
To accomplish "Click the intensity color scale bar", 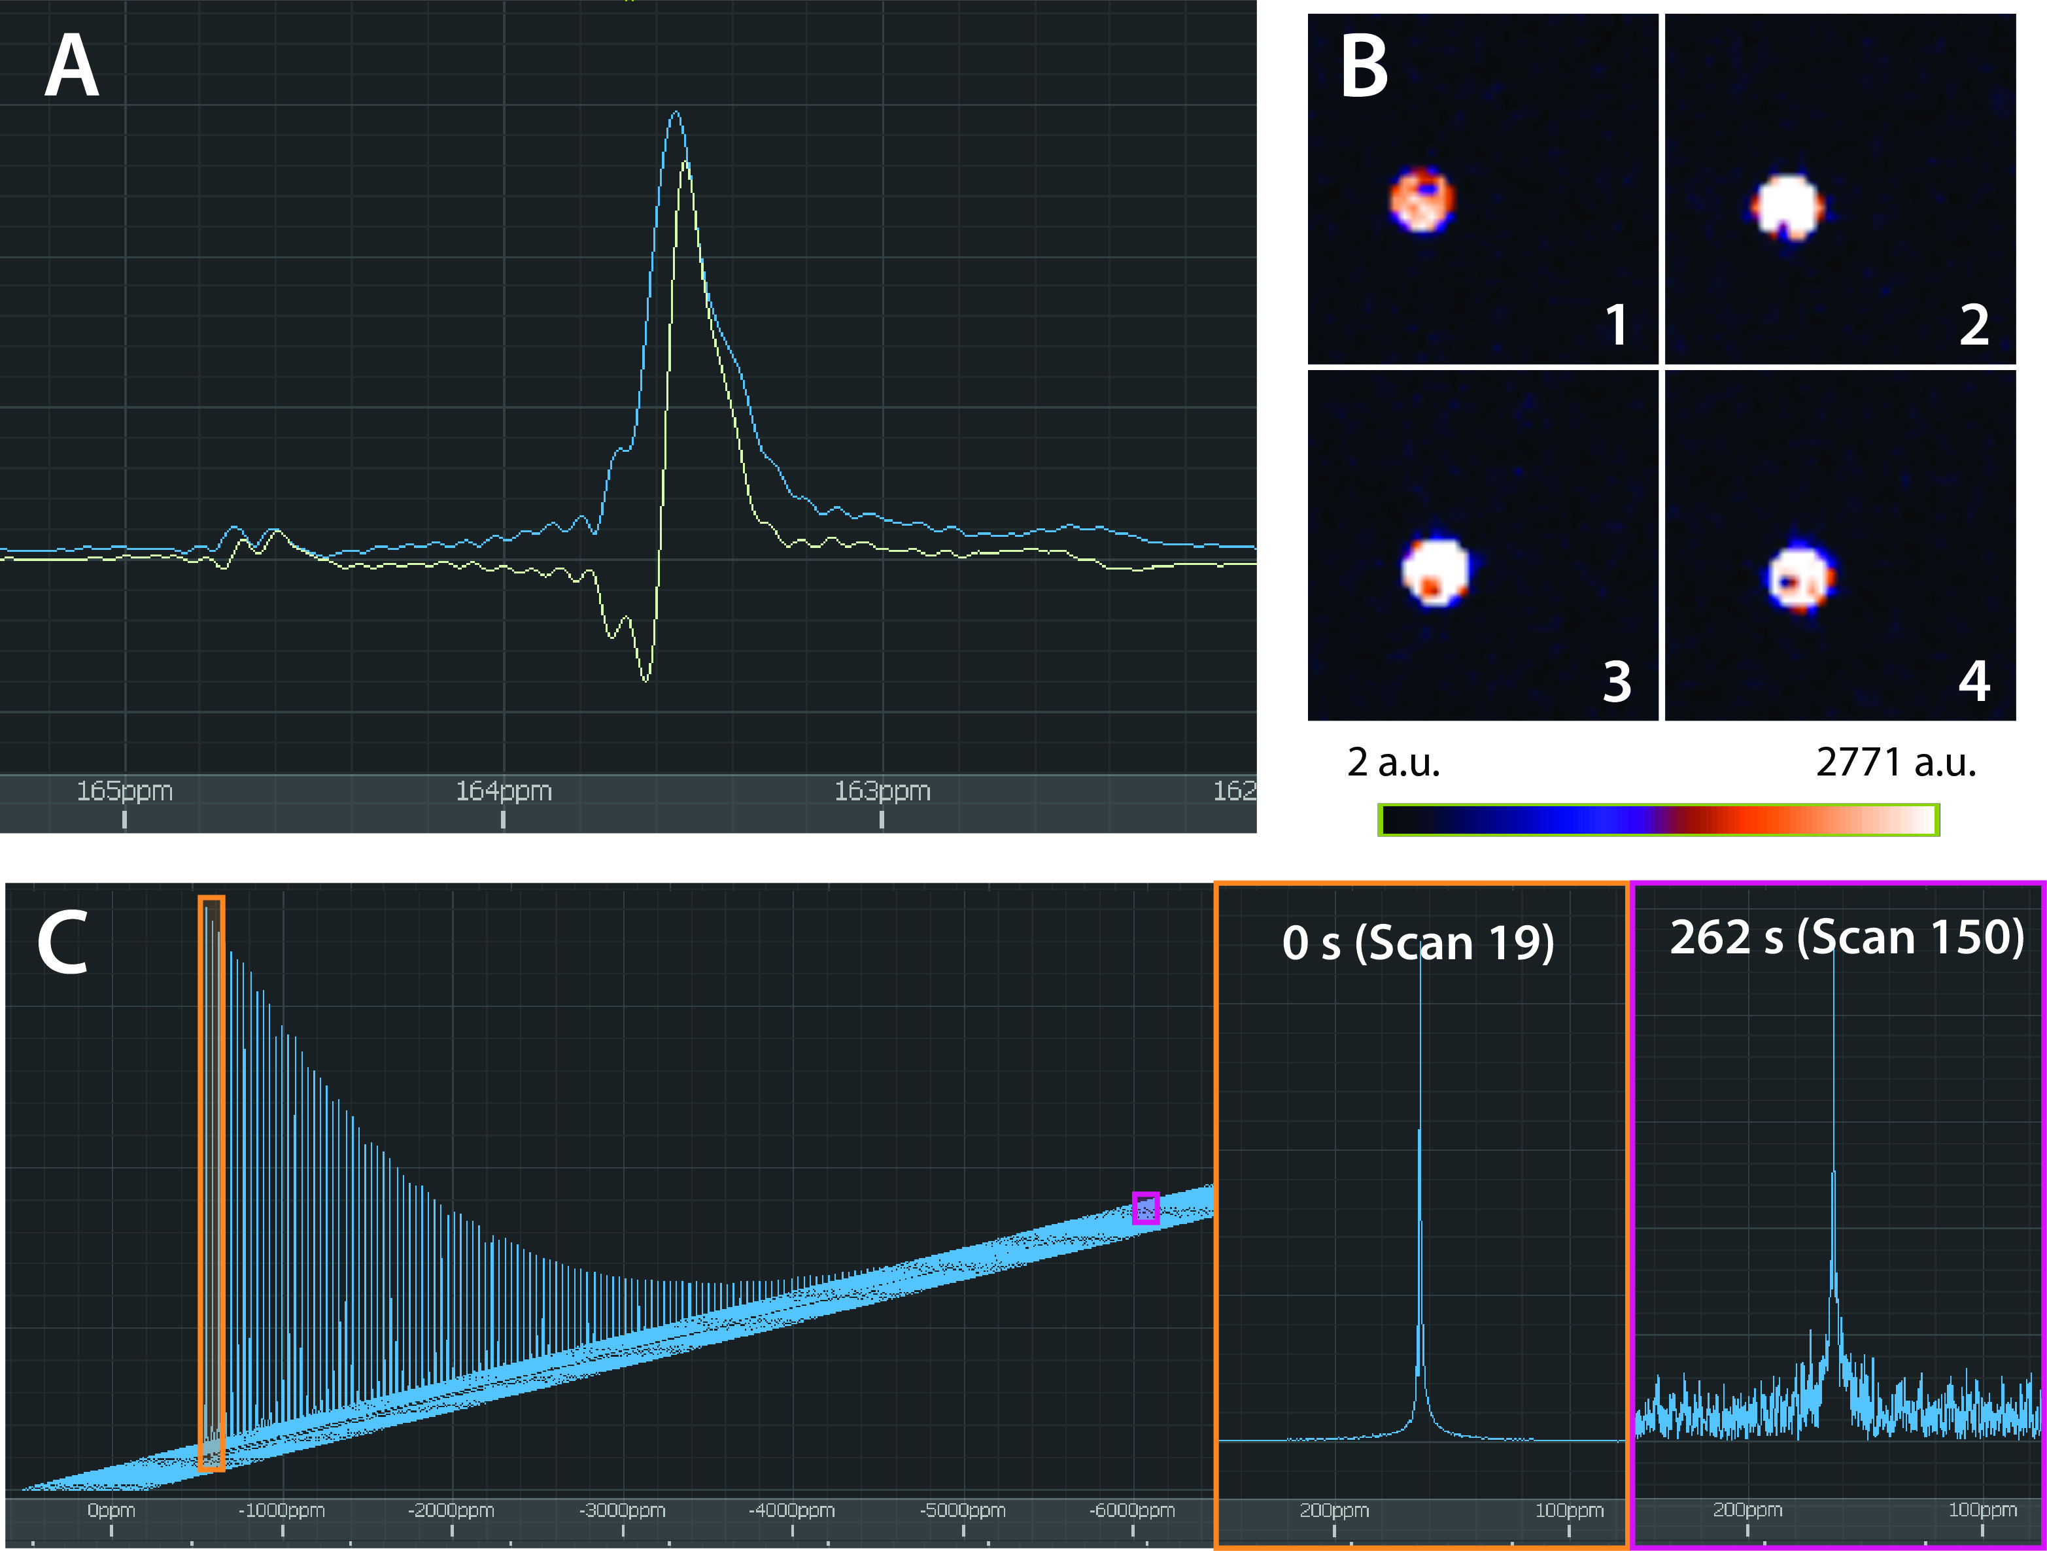I will (x=1659, y=819).
